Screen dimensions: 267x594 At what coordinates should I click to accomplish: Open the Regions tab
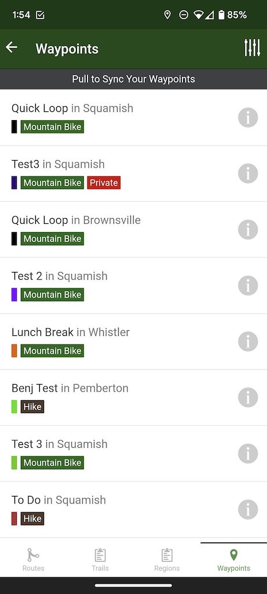167,560
